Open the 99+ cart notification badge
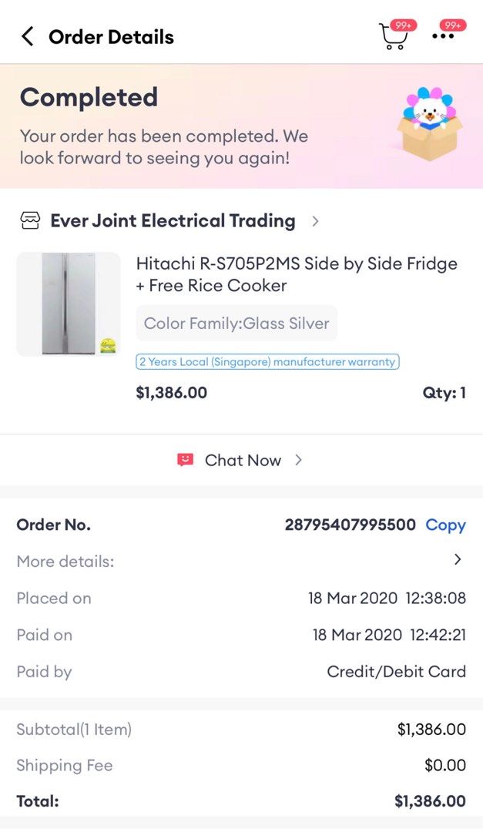This screenshot has width=483, height=832. tap(401, 25)
